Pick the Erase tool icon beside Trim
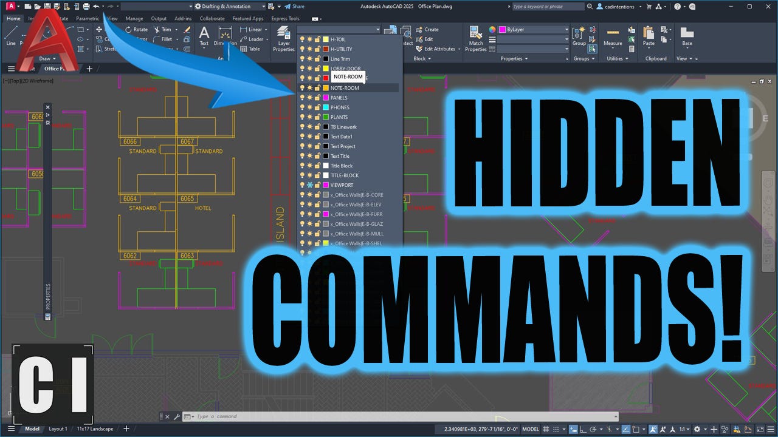This screenshot has height=437, width=778. pyautogui.click(x=187, y=29)
